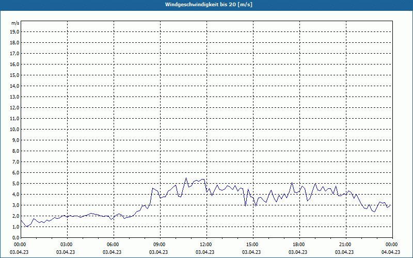Click the "3,0" y-axis value

click(x=15, y=205)
